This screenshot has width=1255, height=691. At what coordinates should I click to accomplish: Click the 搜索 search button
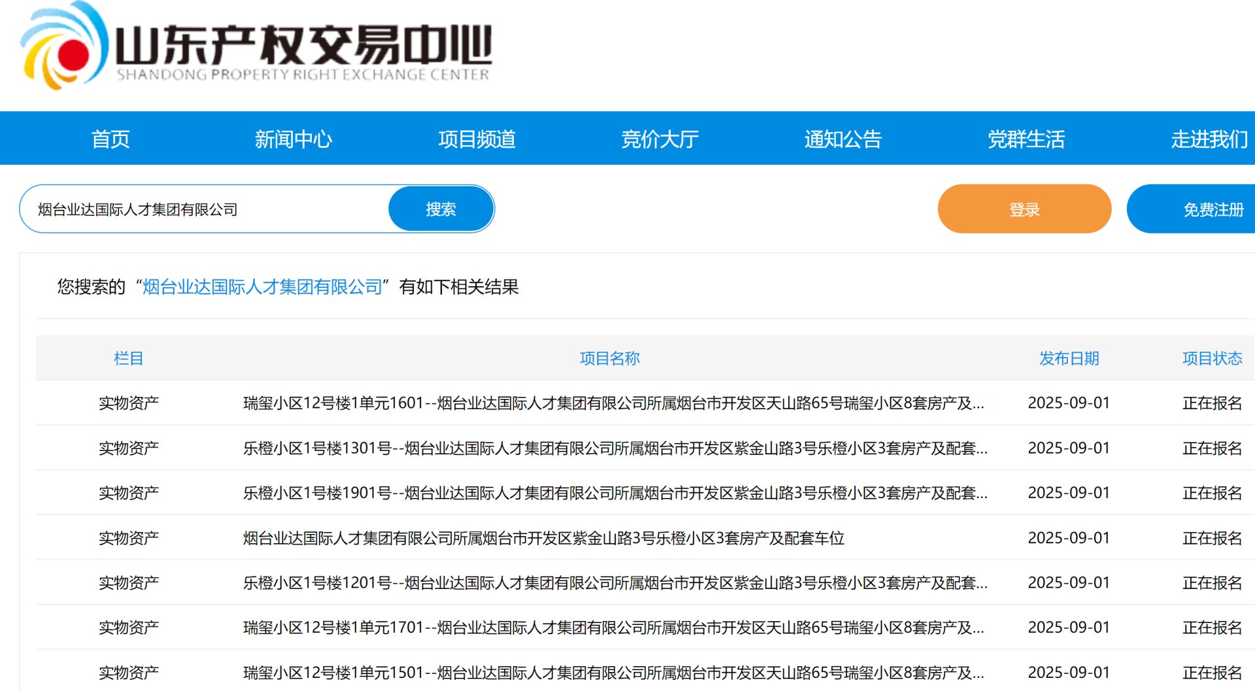(441, 209)
